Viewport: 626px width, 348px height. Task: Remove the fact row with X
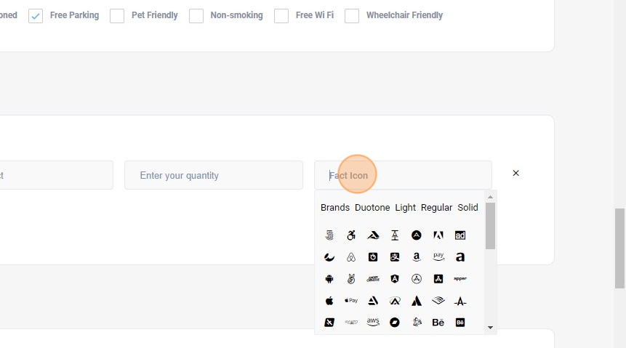pyautogui.click(x=516, y=173)
